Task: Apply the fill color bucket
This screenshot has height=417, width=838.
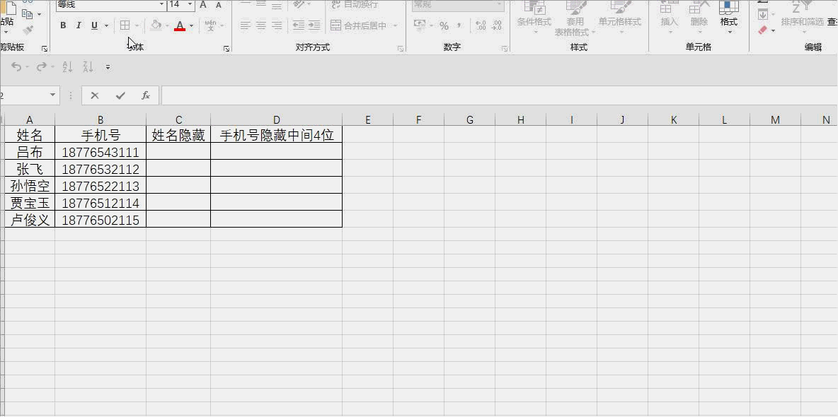Action: 156,25
